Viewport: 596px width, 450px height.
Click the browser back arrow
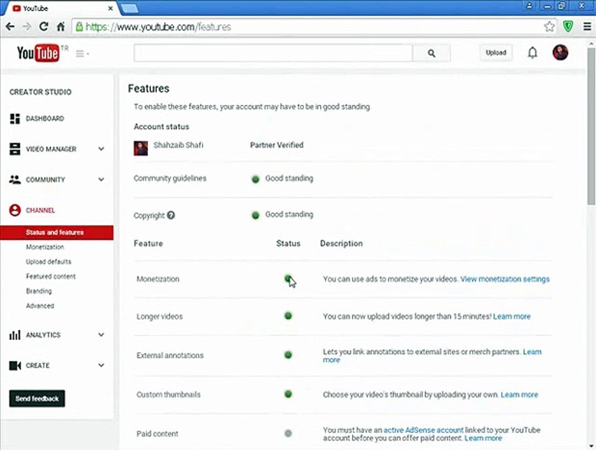coord(10,27)
